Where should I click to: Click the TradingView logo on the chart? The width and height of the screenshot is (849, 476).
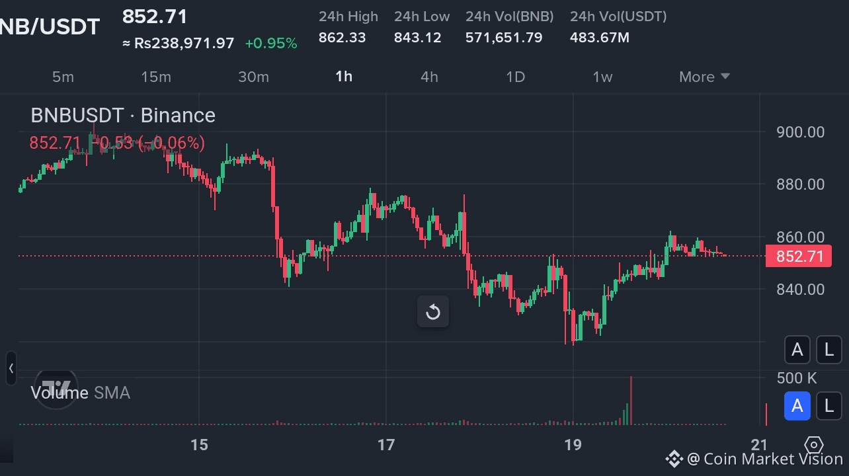(56, 387)
